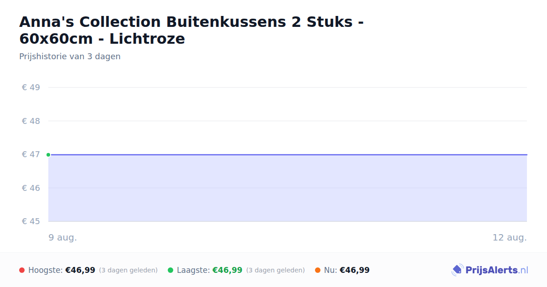
Task: Click the PrijsAlerts price tag logo icon
Action: pos(457,270)
